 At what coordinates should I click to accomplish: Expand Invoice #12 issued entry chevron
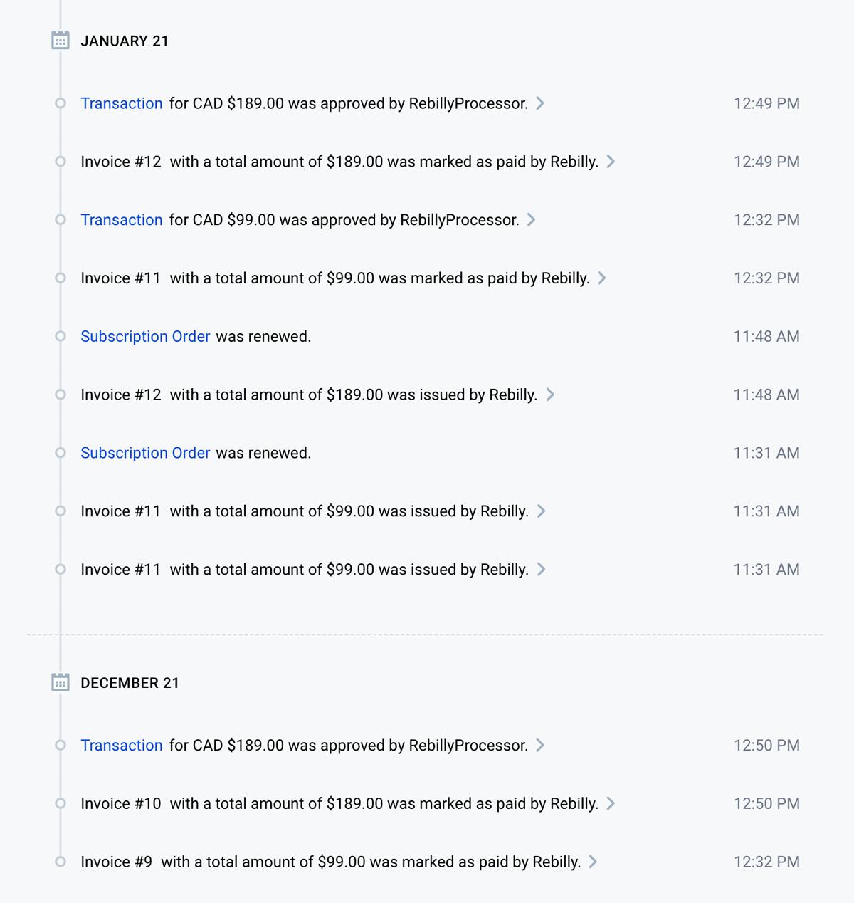pos(549,395)
